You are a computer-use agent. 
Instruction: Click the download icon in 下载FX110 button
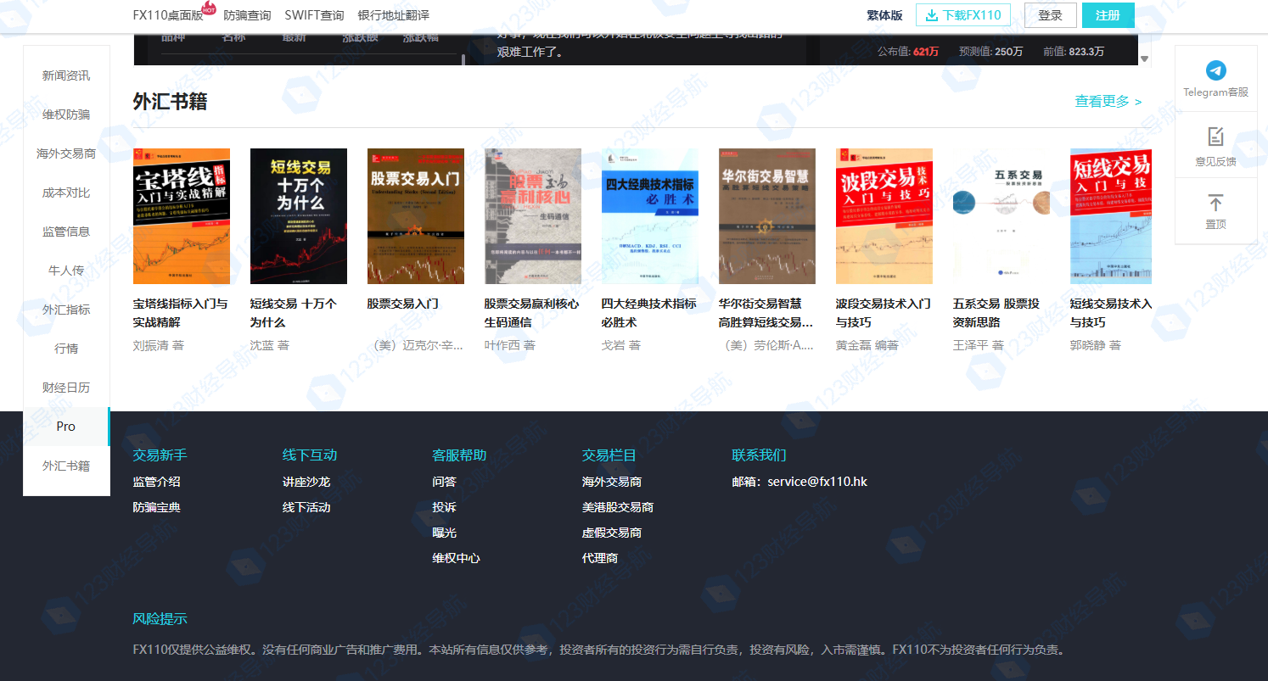(932, 15)
